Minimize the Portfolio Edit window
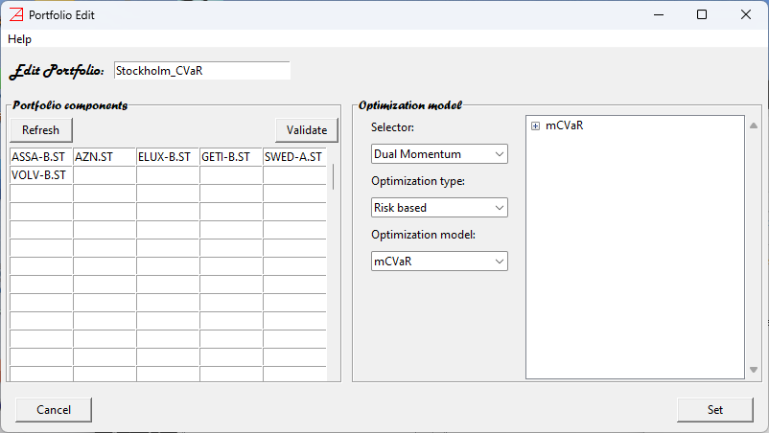 click(659, 14)
